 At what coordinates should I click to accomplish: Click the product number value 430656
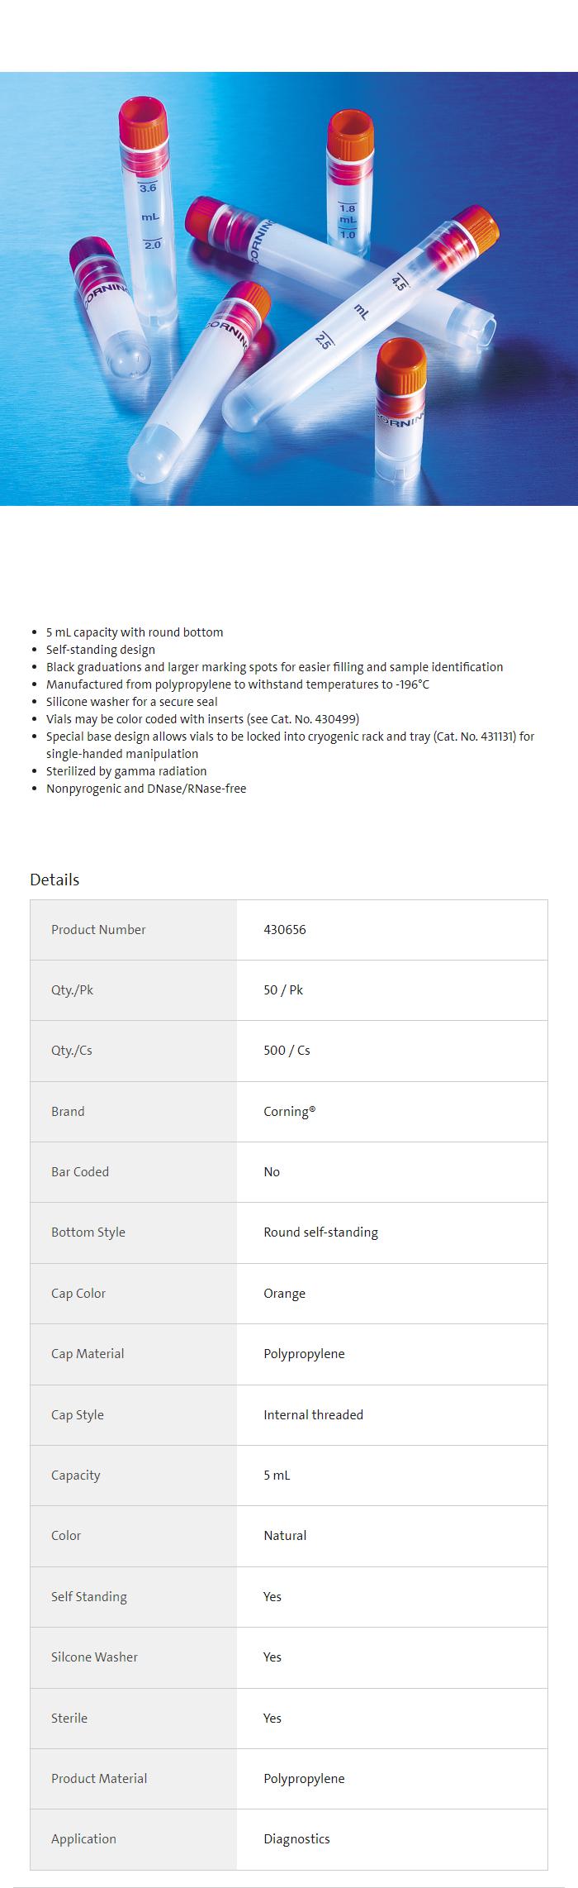tap(285, 929)
